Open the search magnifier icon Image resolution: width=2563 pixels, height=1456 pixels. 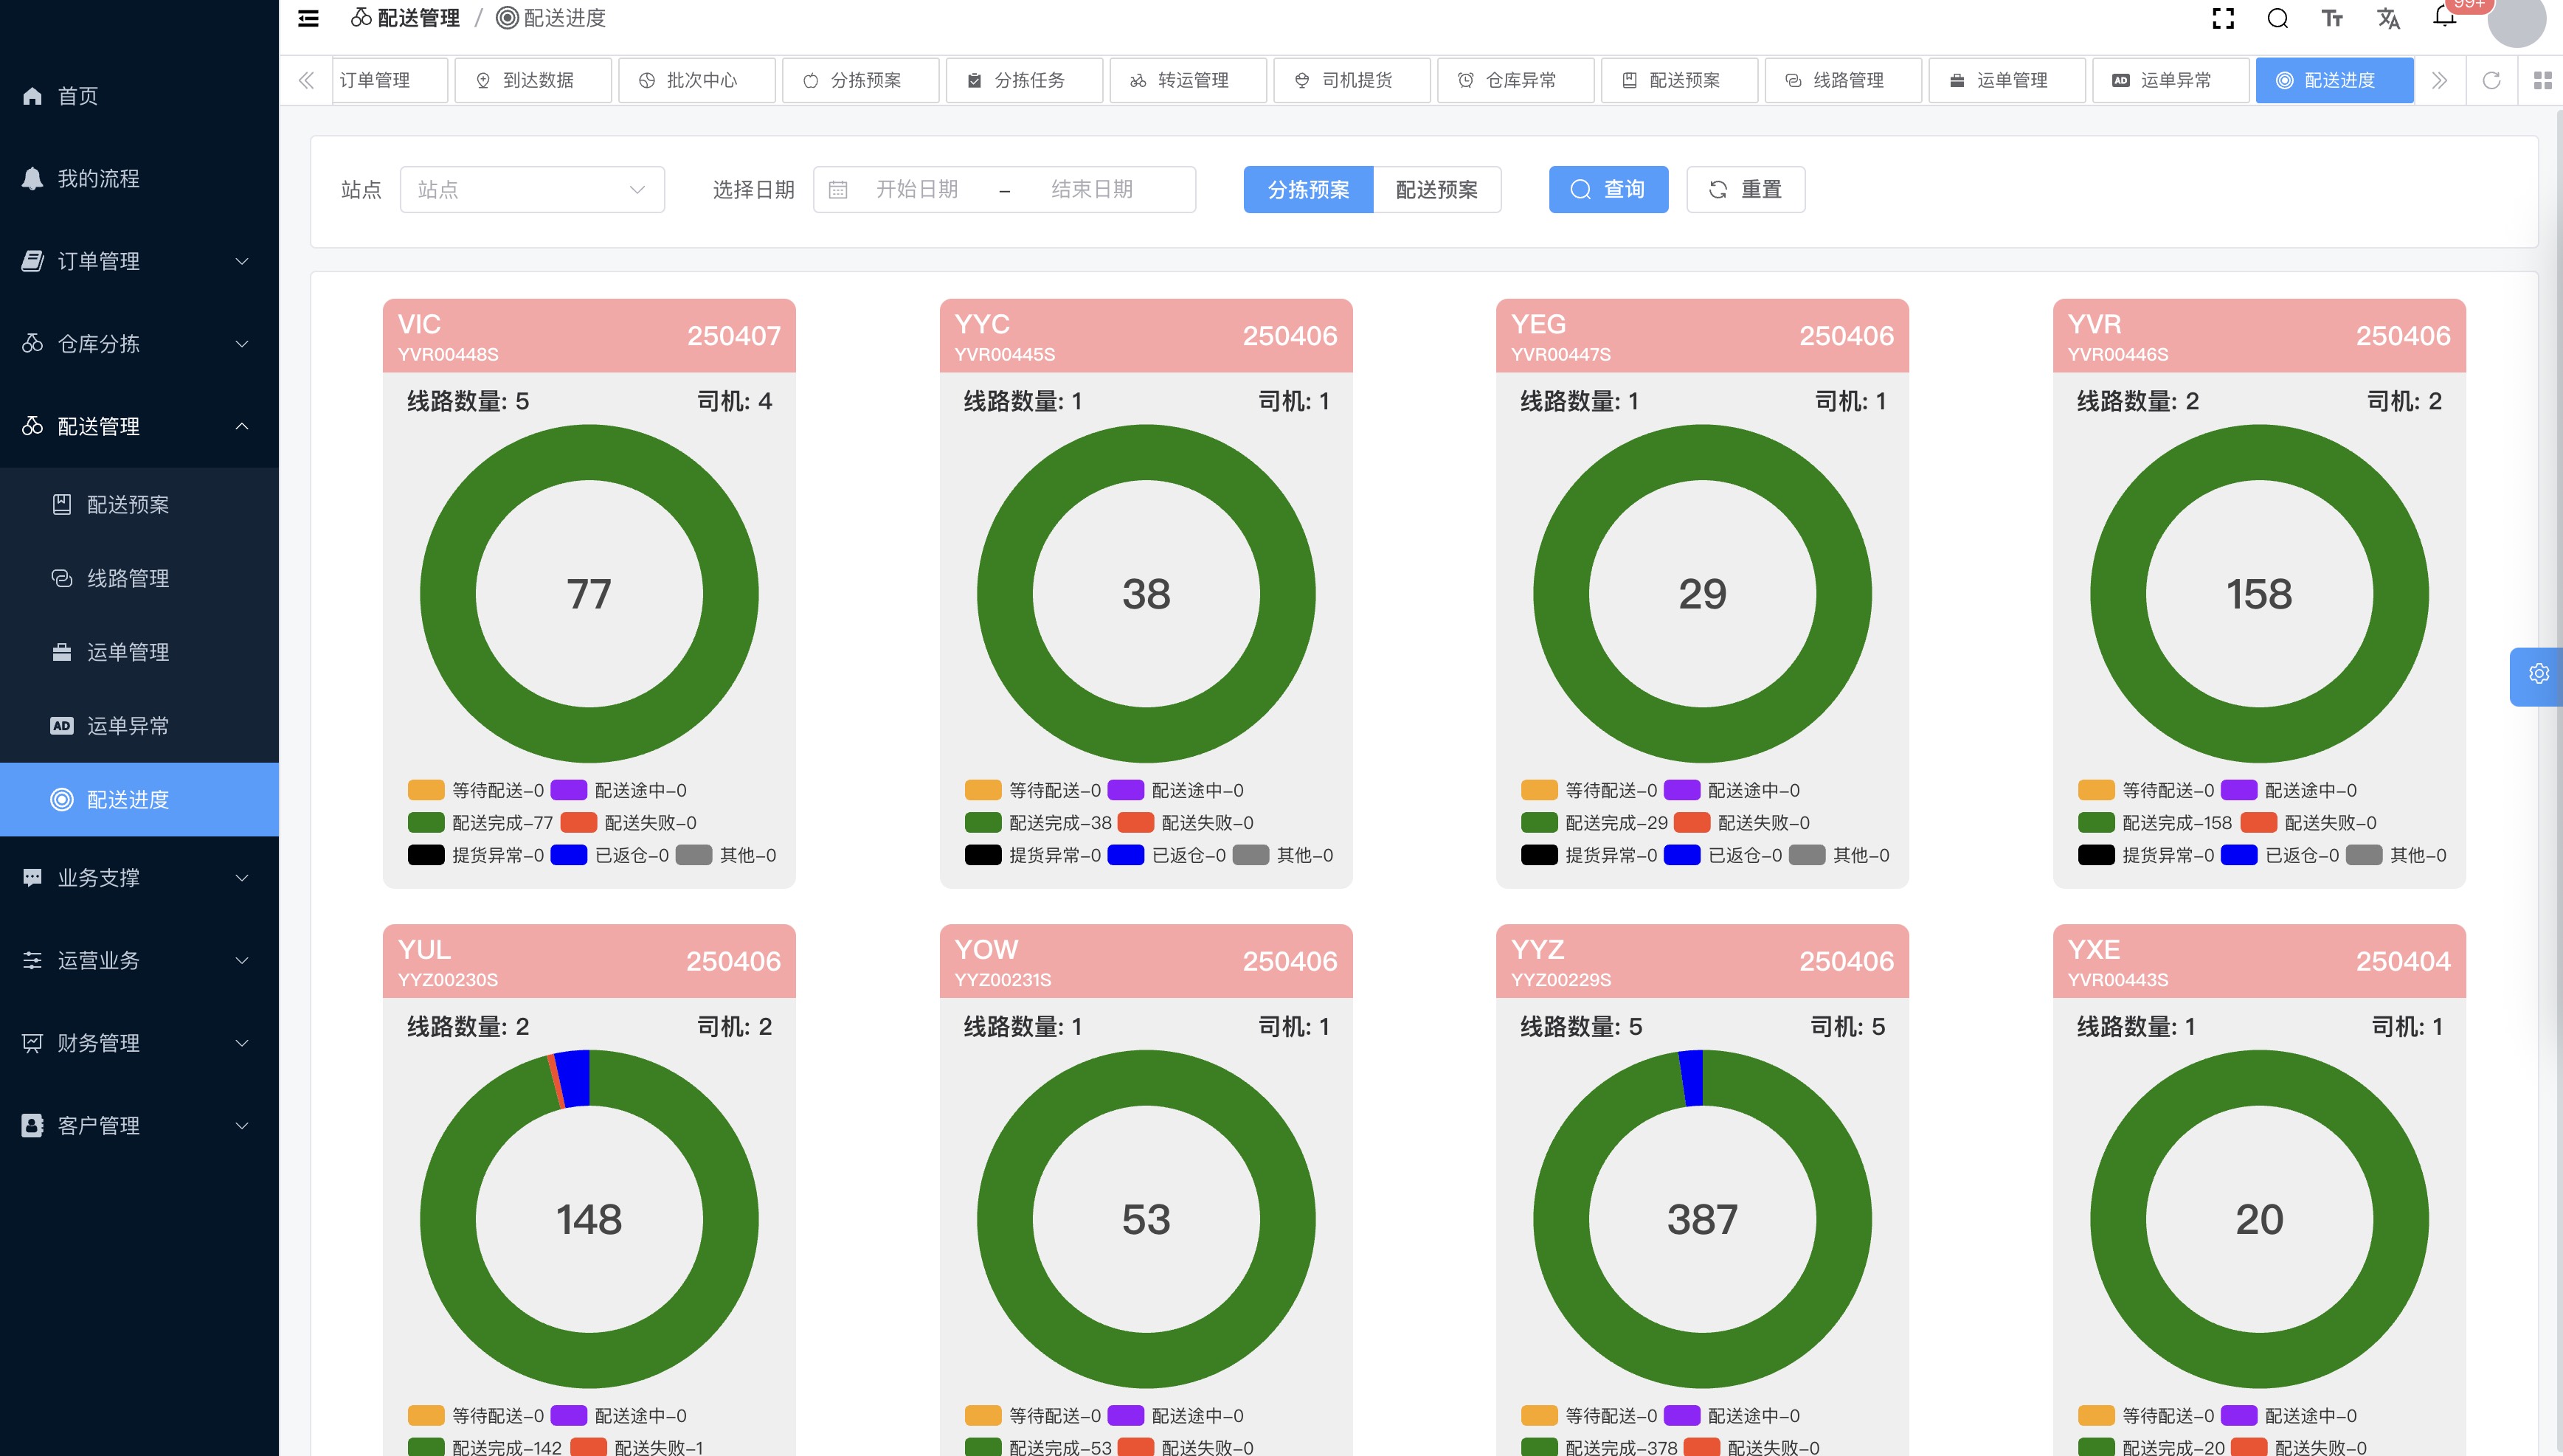pos(2277,18)
